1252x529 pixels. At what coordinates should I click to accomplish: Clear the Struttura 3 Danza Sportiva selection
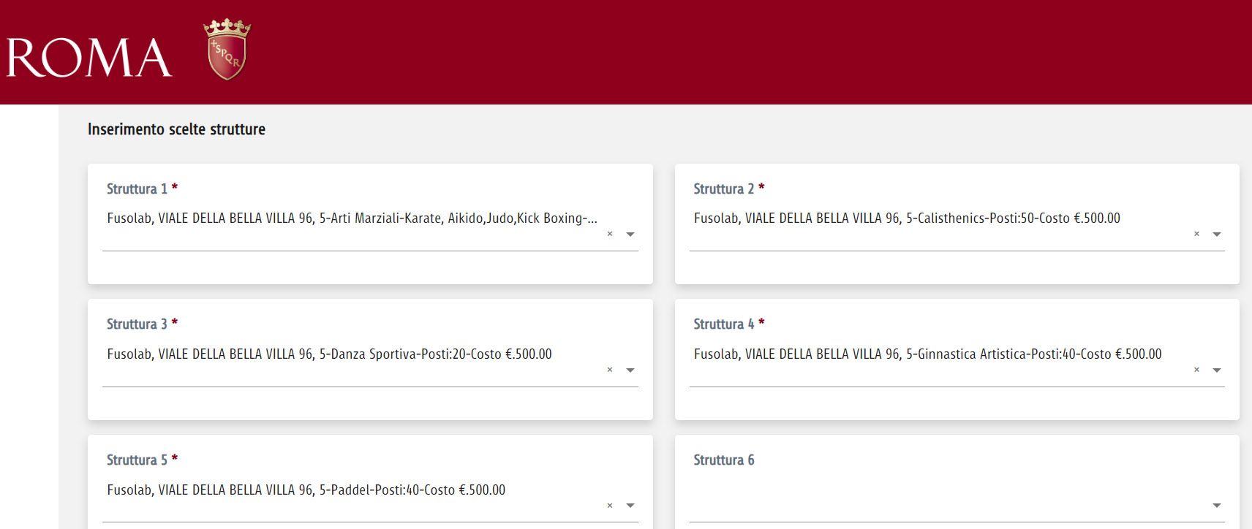(x=610, y=370)
